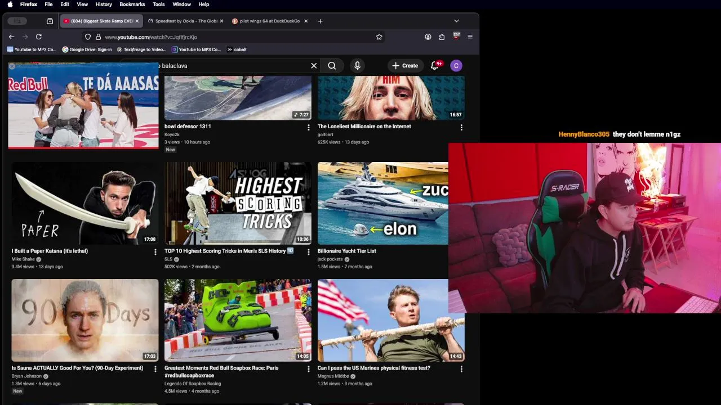Expand the list all tabs chevron

[x=456, y=21]
